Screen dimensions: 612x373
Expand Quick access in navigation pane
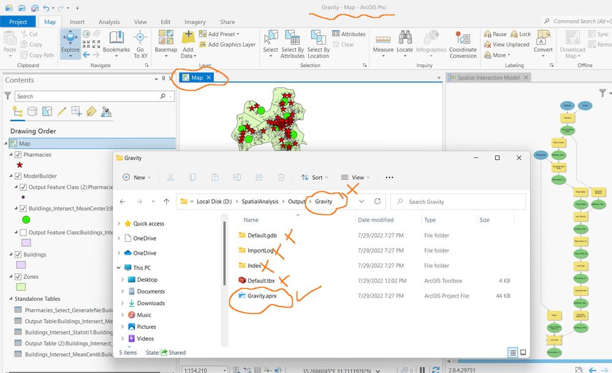119,224
